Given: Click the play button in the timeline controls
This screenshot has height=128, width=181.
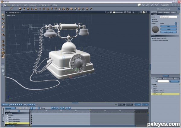Looking at the screenshot, I should [x=17, y=105].
